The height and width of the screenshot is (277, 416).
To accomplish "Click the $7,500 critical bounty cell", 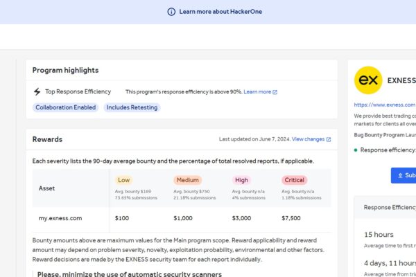I will click(x=291, y=218).
